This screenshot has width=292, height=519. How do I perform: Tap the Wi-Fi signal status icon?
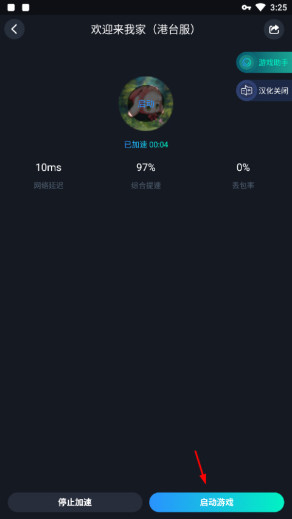[260, 7]
